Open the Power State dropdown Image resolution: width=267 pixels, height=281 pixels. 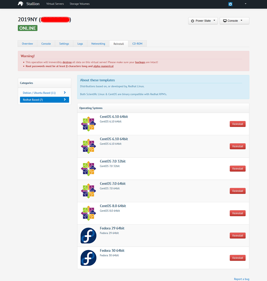click(203, 21)
